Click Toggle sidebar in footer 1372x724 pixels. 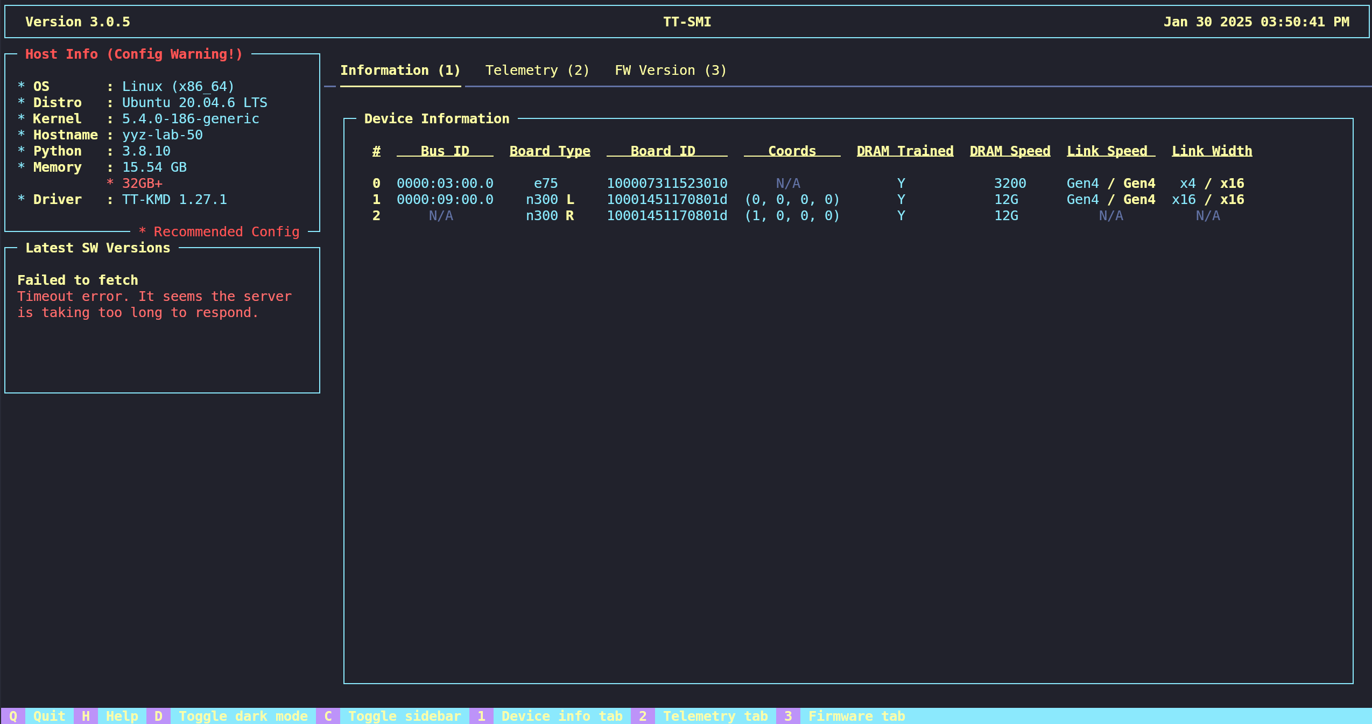[x=405, y=716]
